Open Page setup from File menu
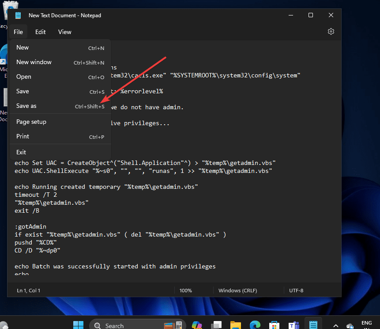 60,122
